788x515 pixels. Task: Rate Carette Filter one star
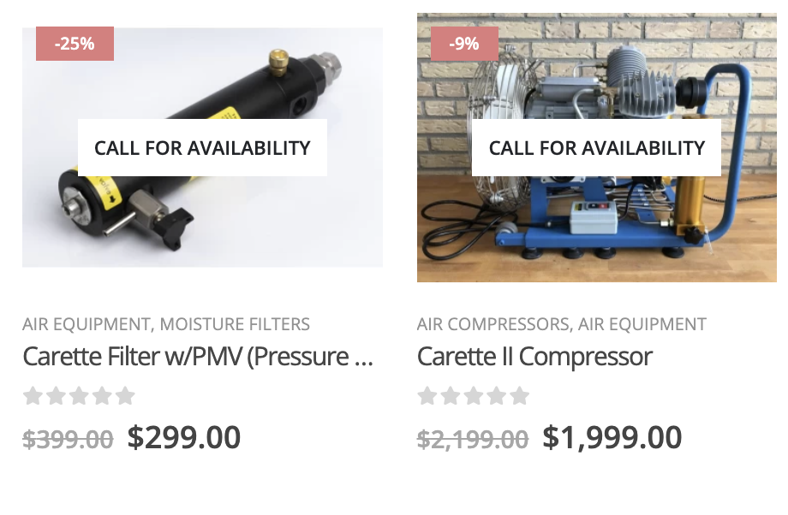(x=33, y=396)
